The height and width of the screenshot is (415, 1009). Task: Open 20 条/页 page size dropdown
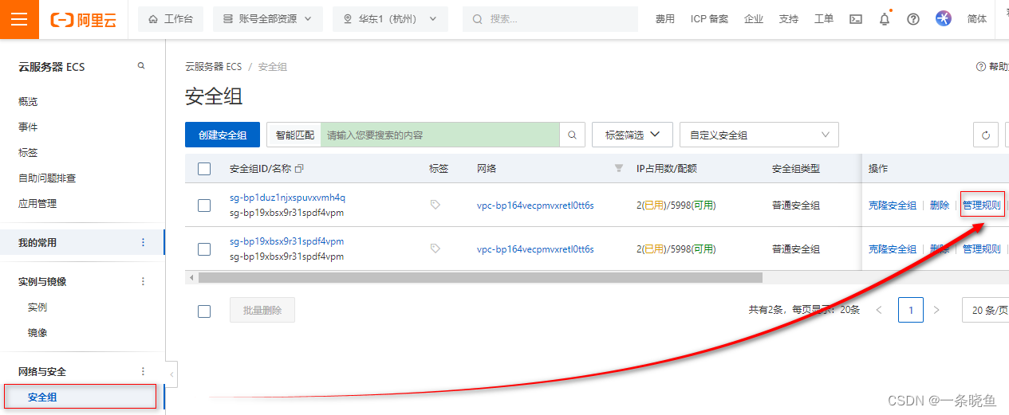[x=986, y=310]
